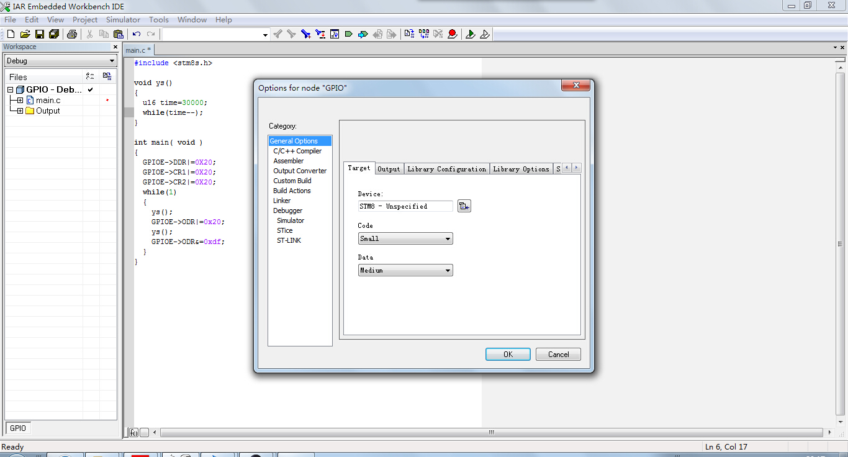Expand the main.c tree node
Screen dimensions: 848x457
tap(20, 101)
